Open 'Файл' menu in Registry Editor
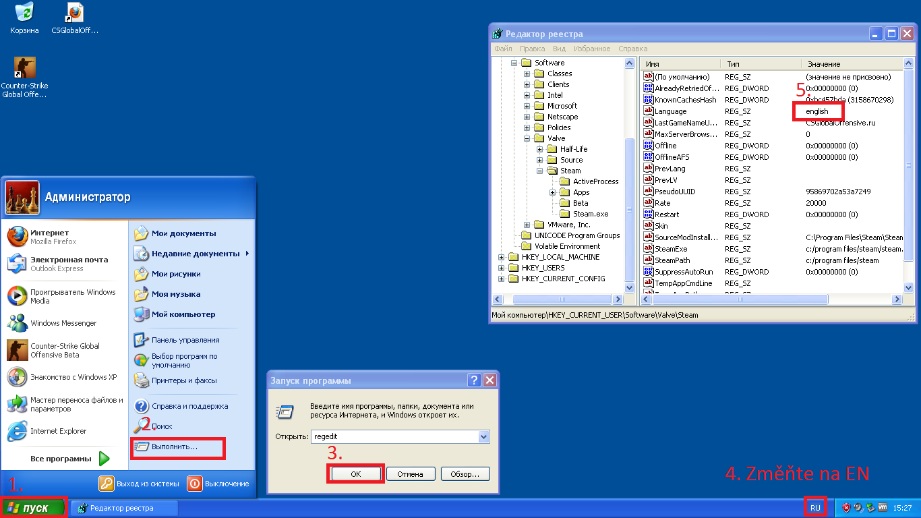921x518 pixels. pos(503,49)
